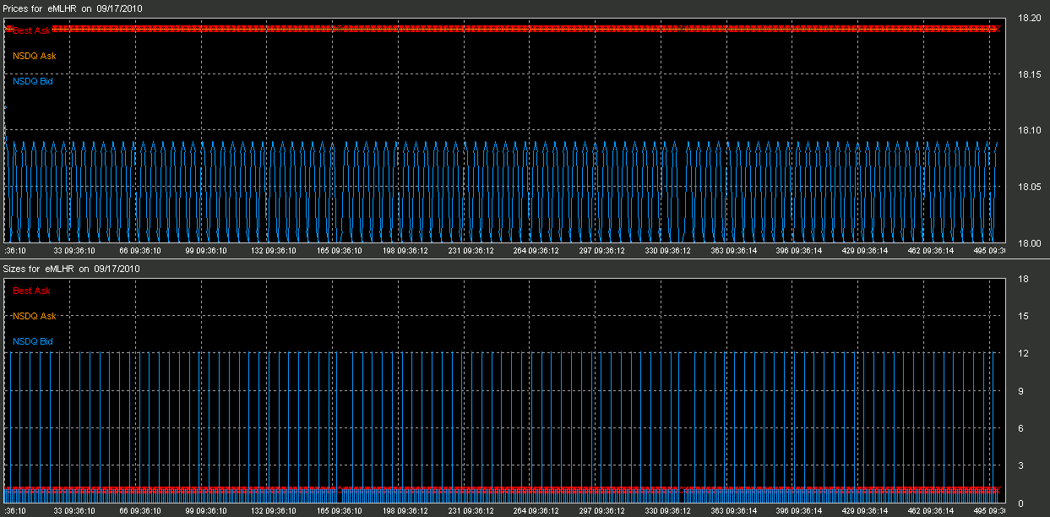
Task: Click '363 09:36:14' tick in Sizes chart
Action: tap(732, 511)
